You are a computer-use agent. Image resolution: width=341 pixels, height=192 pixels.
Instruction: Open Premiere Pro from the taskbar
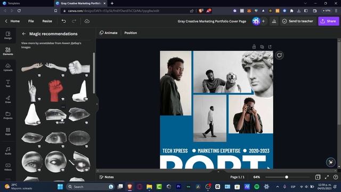coord(178,187)
